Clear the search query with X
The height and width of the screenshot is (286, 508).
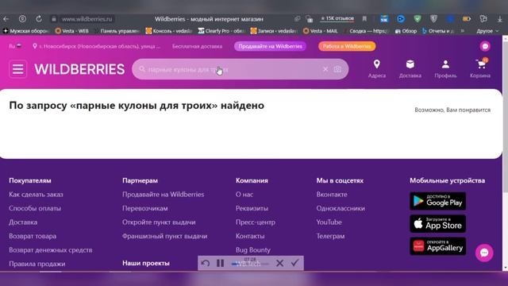pyautogui.click(x=325, y=69)
